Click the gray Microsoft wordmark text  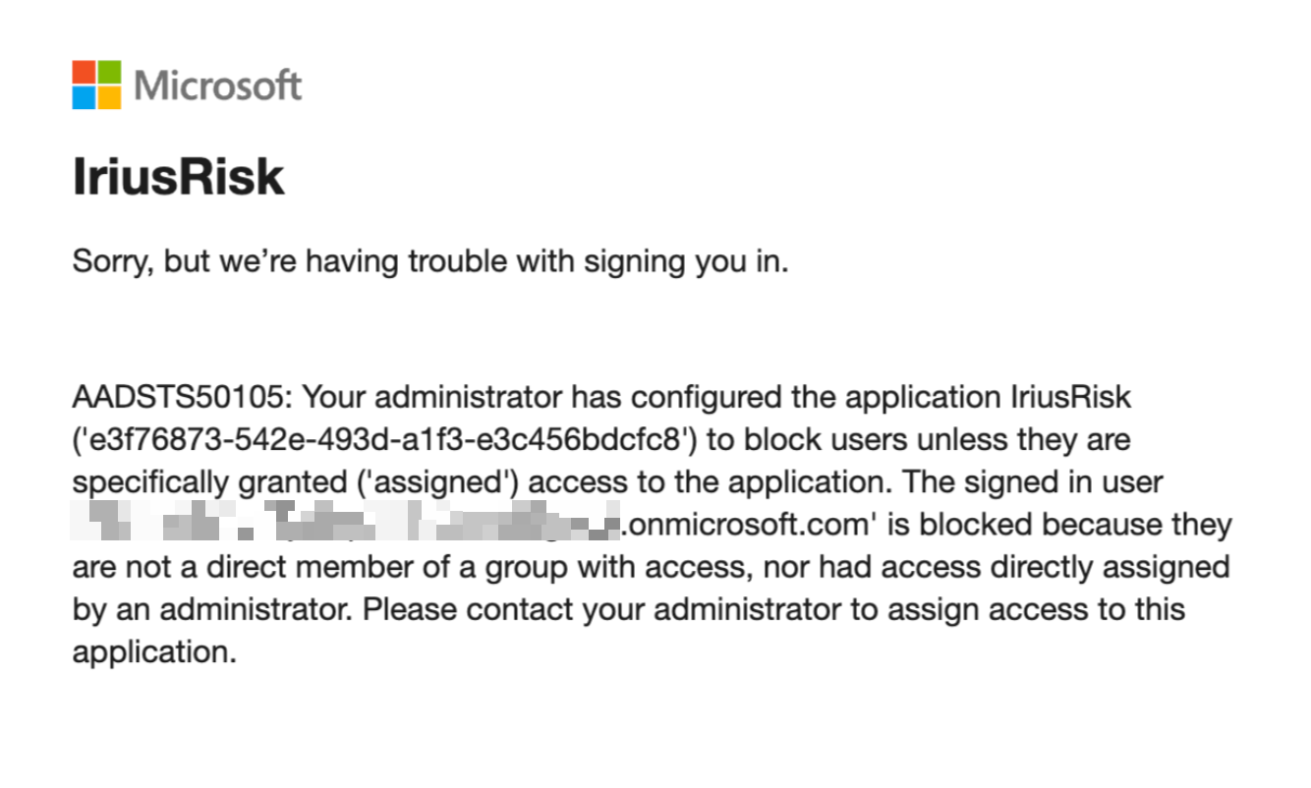tap(217, 85)
